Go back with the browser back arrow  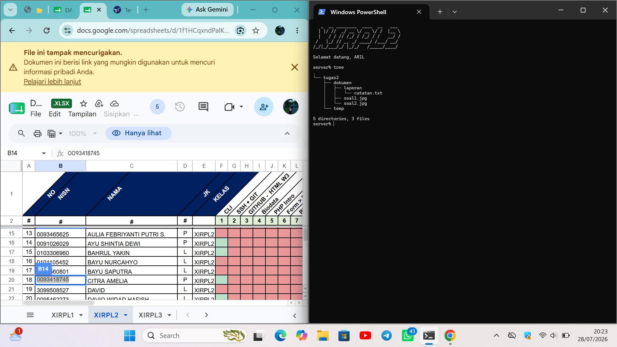click(x=12, y=31)
